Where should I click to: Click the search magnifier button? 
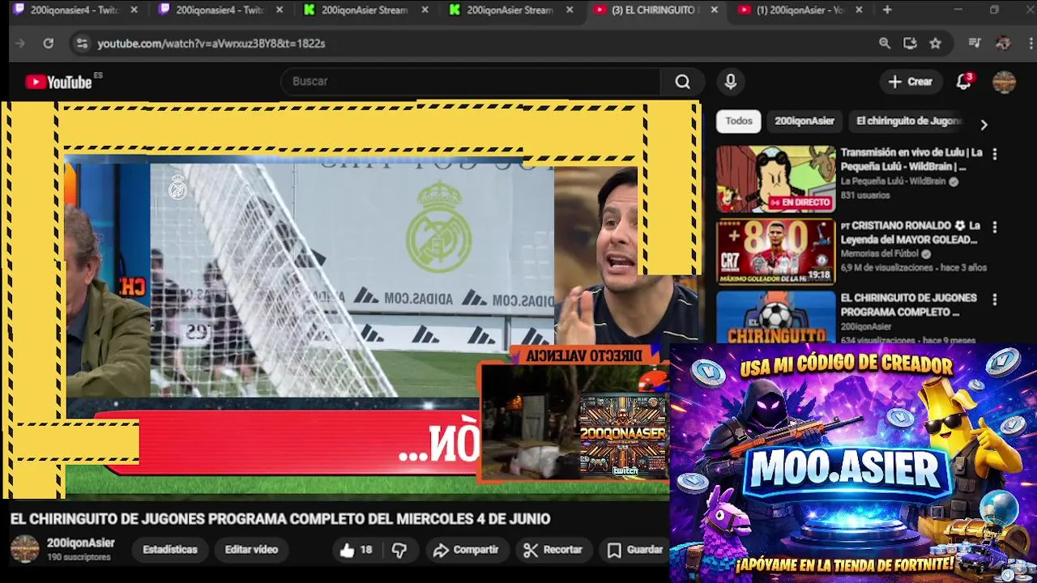683,82
